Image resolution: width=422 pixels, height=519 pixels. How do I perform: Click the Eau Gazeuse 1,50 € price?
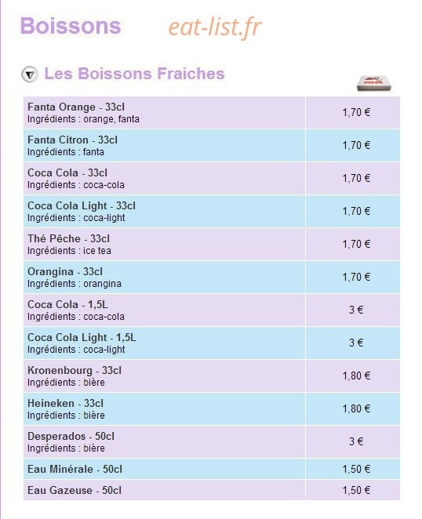[x=356, y=490]
